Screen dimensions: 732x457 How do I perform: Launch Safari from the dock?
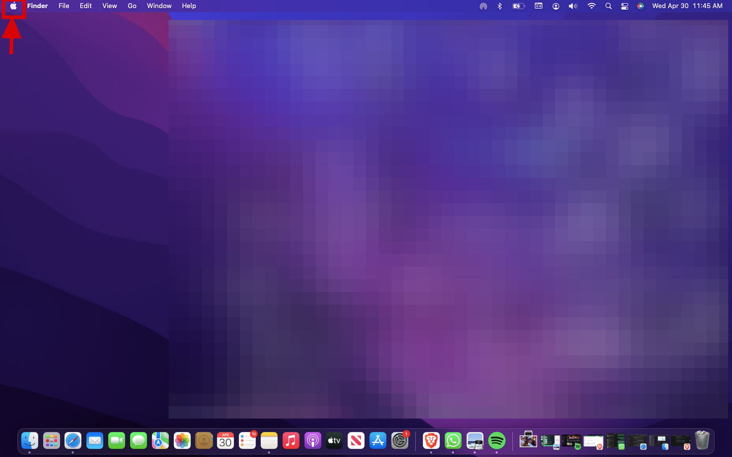coord(73,440)
